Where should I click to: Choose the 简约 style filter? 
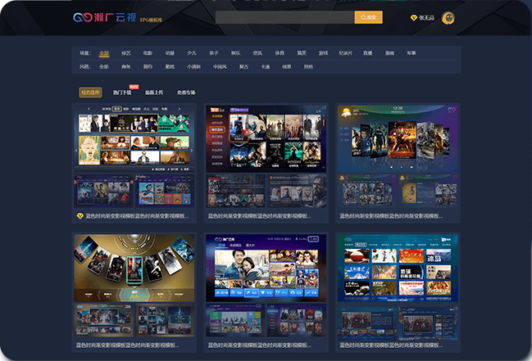148,67
